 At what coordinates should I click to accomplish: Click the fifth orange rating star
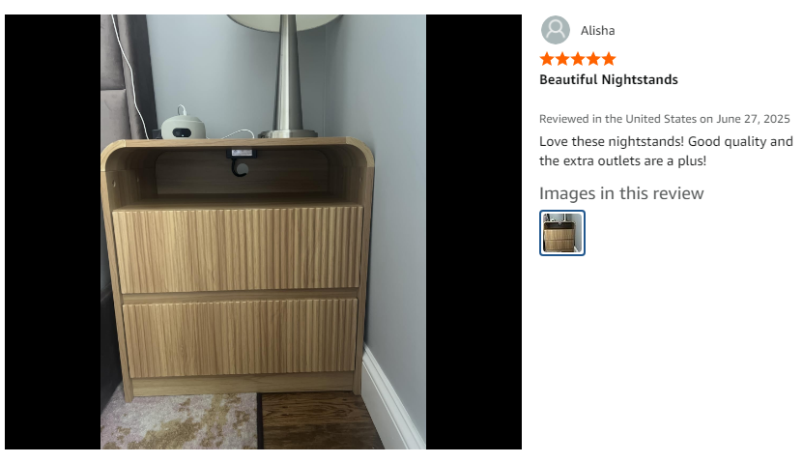609,59
